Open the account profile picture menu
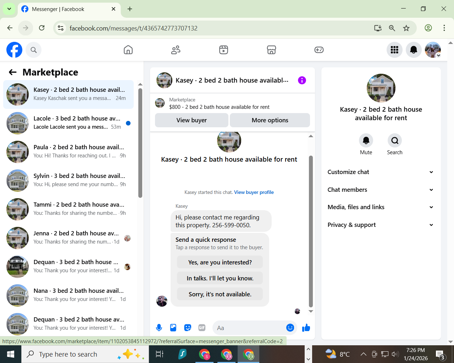454x363 pixels. 433,50
